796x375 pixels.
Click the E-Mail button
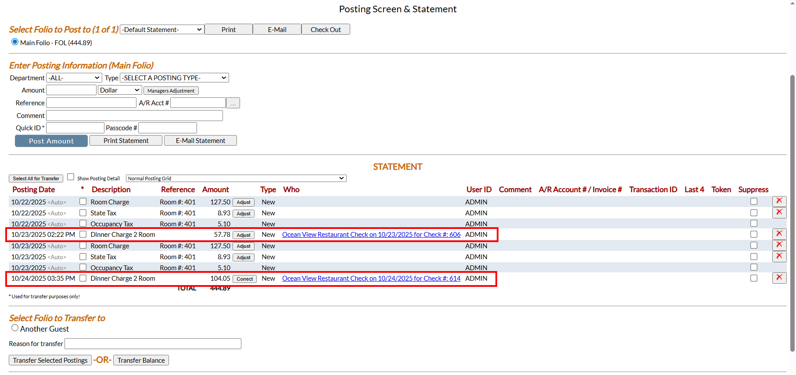tap(277, 29)
